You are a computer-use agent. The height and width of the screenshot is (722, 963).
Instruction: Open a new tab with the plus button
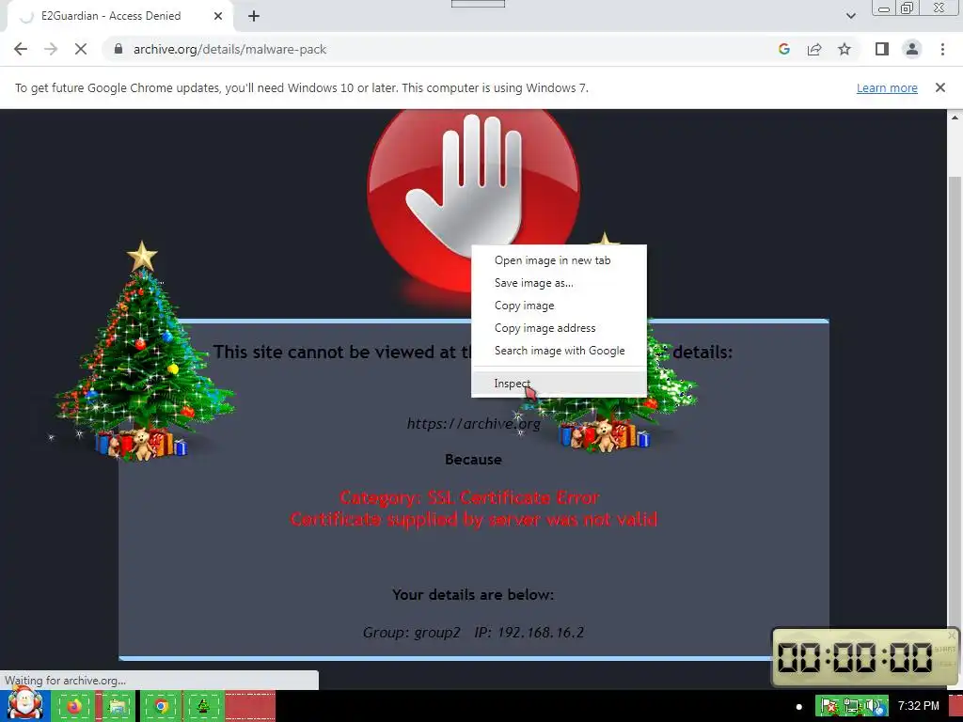click(x=254, y=17)
